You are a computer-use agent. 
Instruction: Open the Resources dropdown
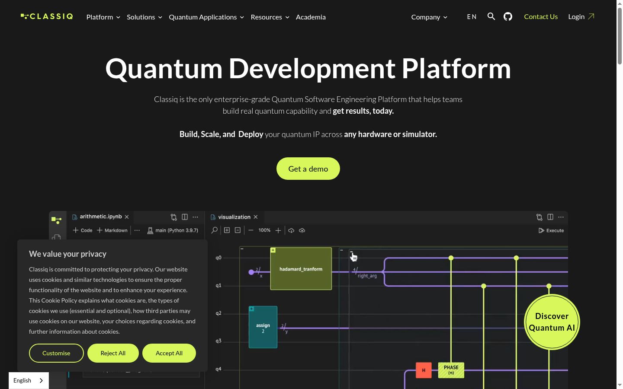tap(270, 17)
